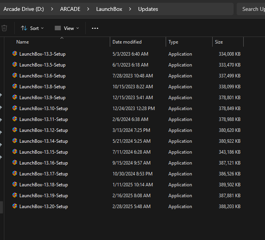
Task: Click the LaunchBox-13.14-Setup file icon
Action: point(15,141)
